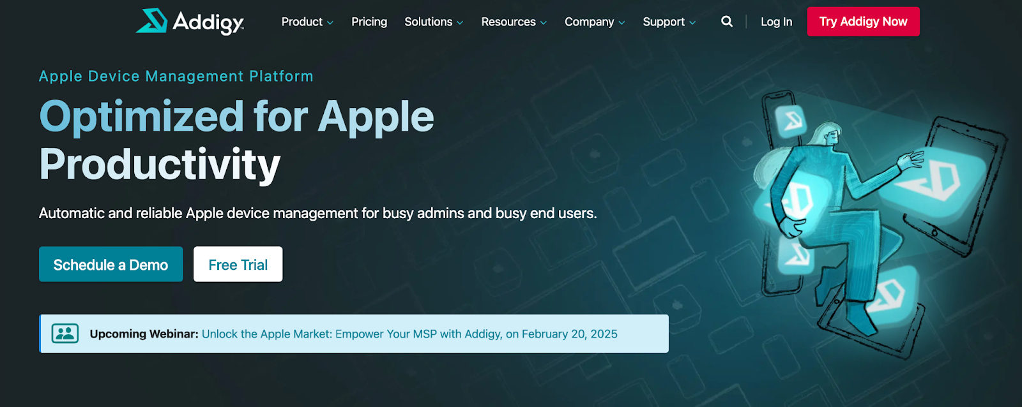The height and width of the screenshot is (407, 1022).
Task: Expand the Support dropdown arrow
Action: click(x=692, y=23)
